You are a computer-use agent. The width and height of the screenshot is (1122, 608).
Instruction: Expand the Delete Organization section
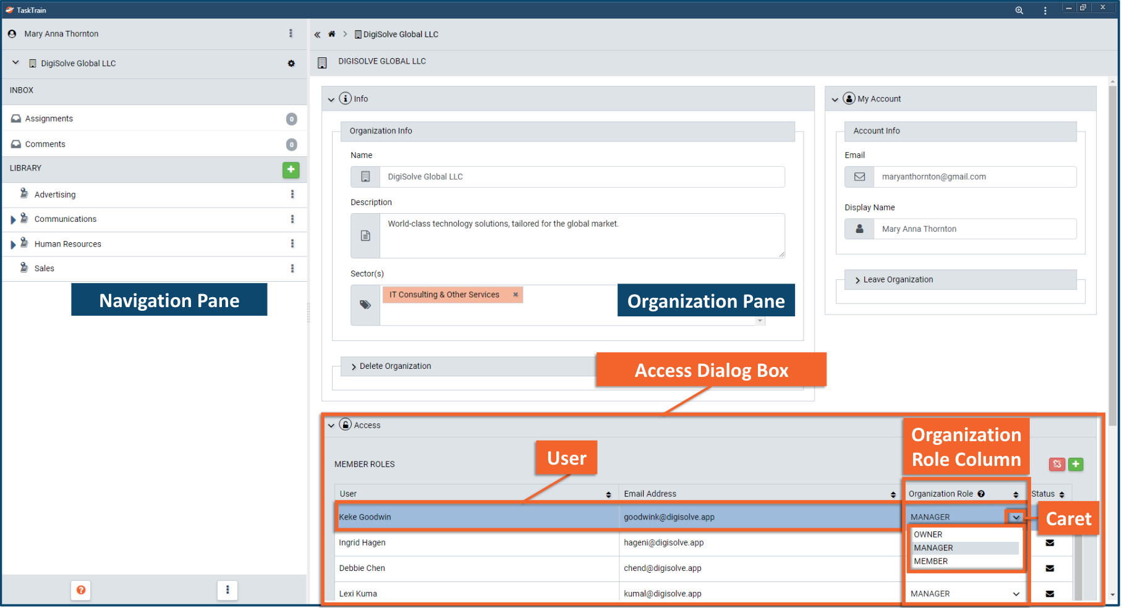[x=354, y=366]
